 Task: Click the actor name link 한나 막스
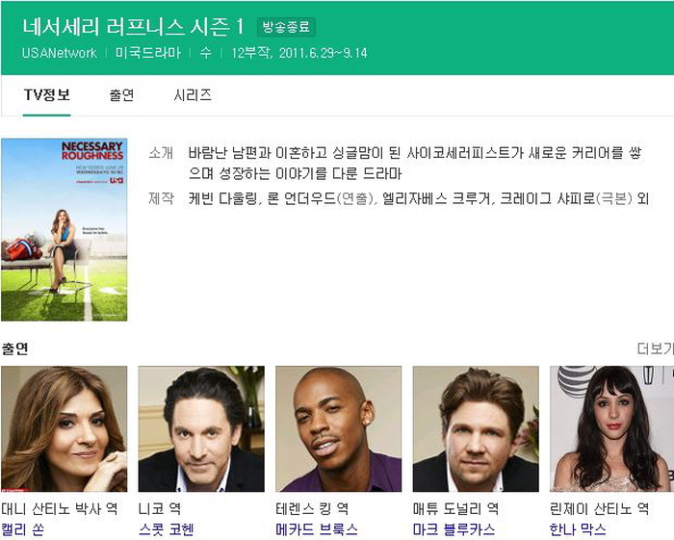578,529
